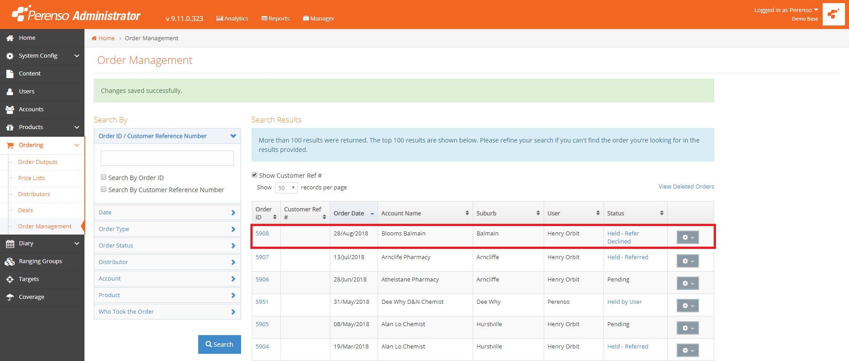849x361 pixels.
Task: Click the Targets crosshair icon
Action: click(x=10, y=279)
